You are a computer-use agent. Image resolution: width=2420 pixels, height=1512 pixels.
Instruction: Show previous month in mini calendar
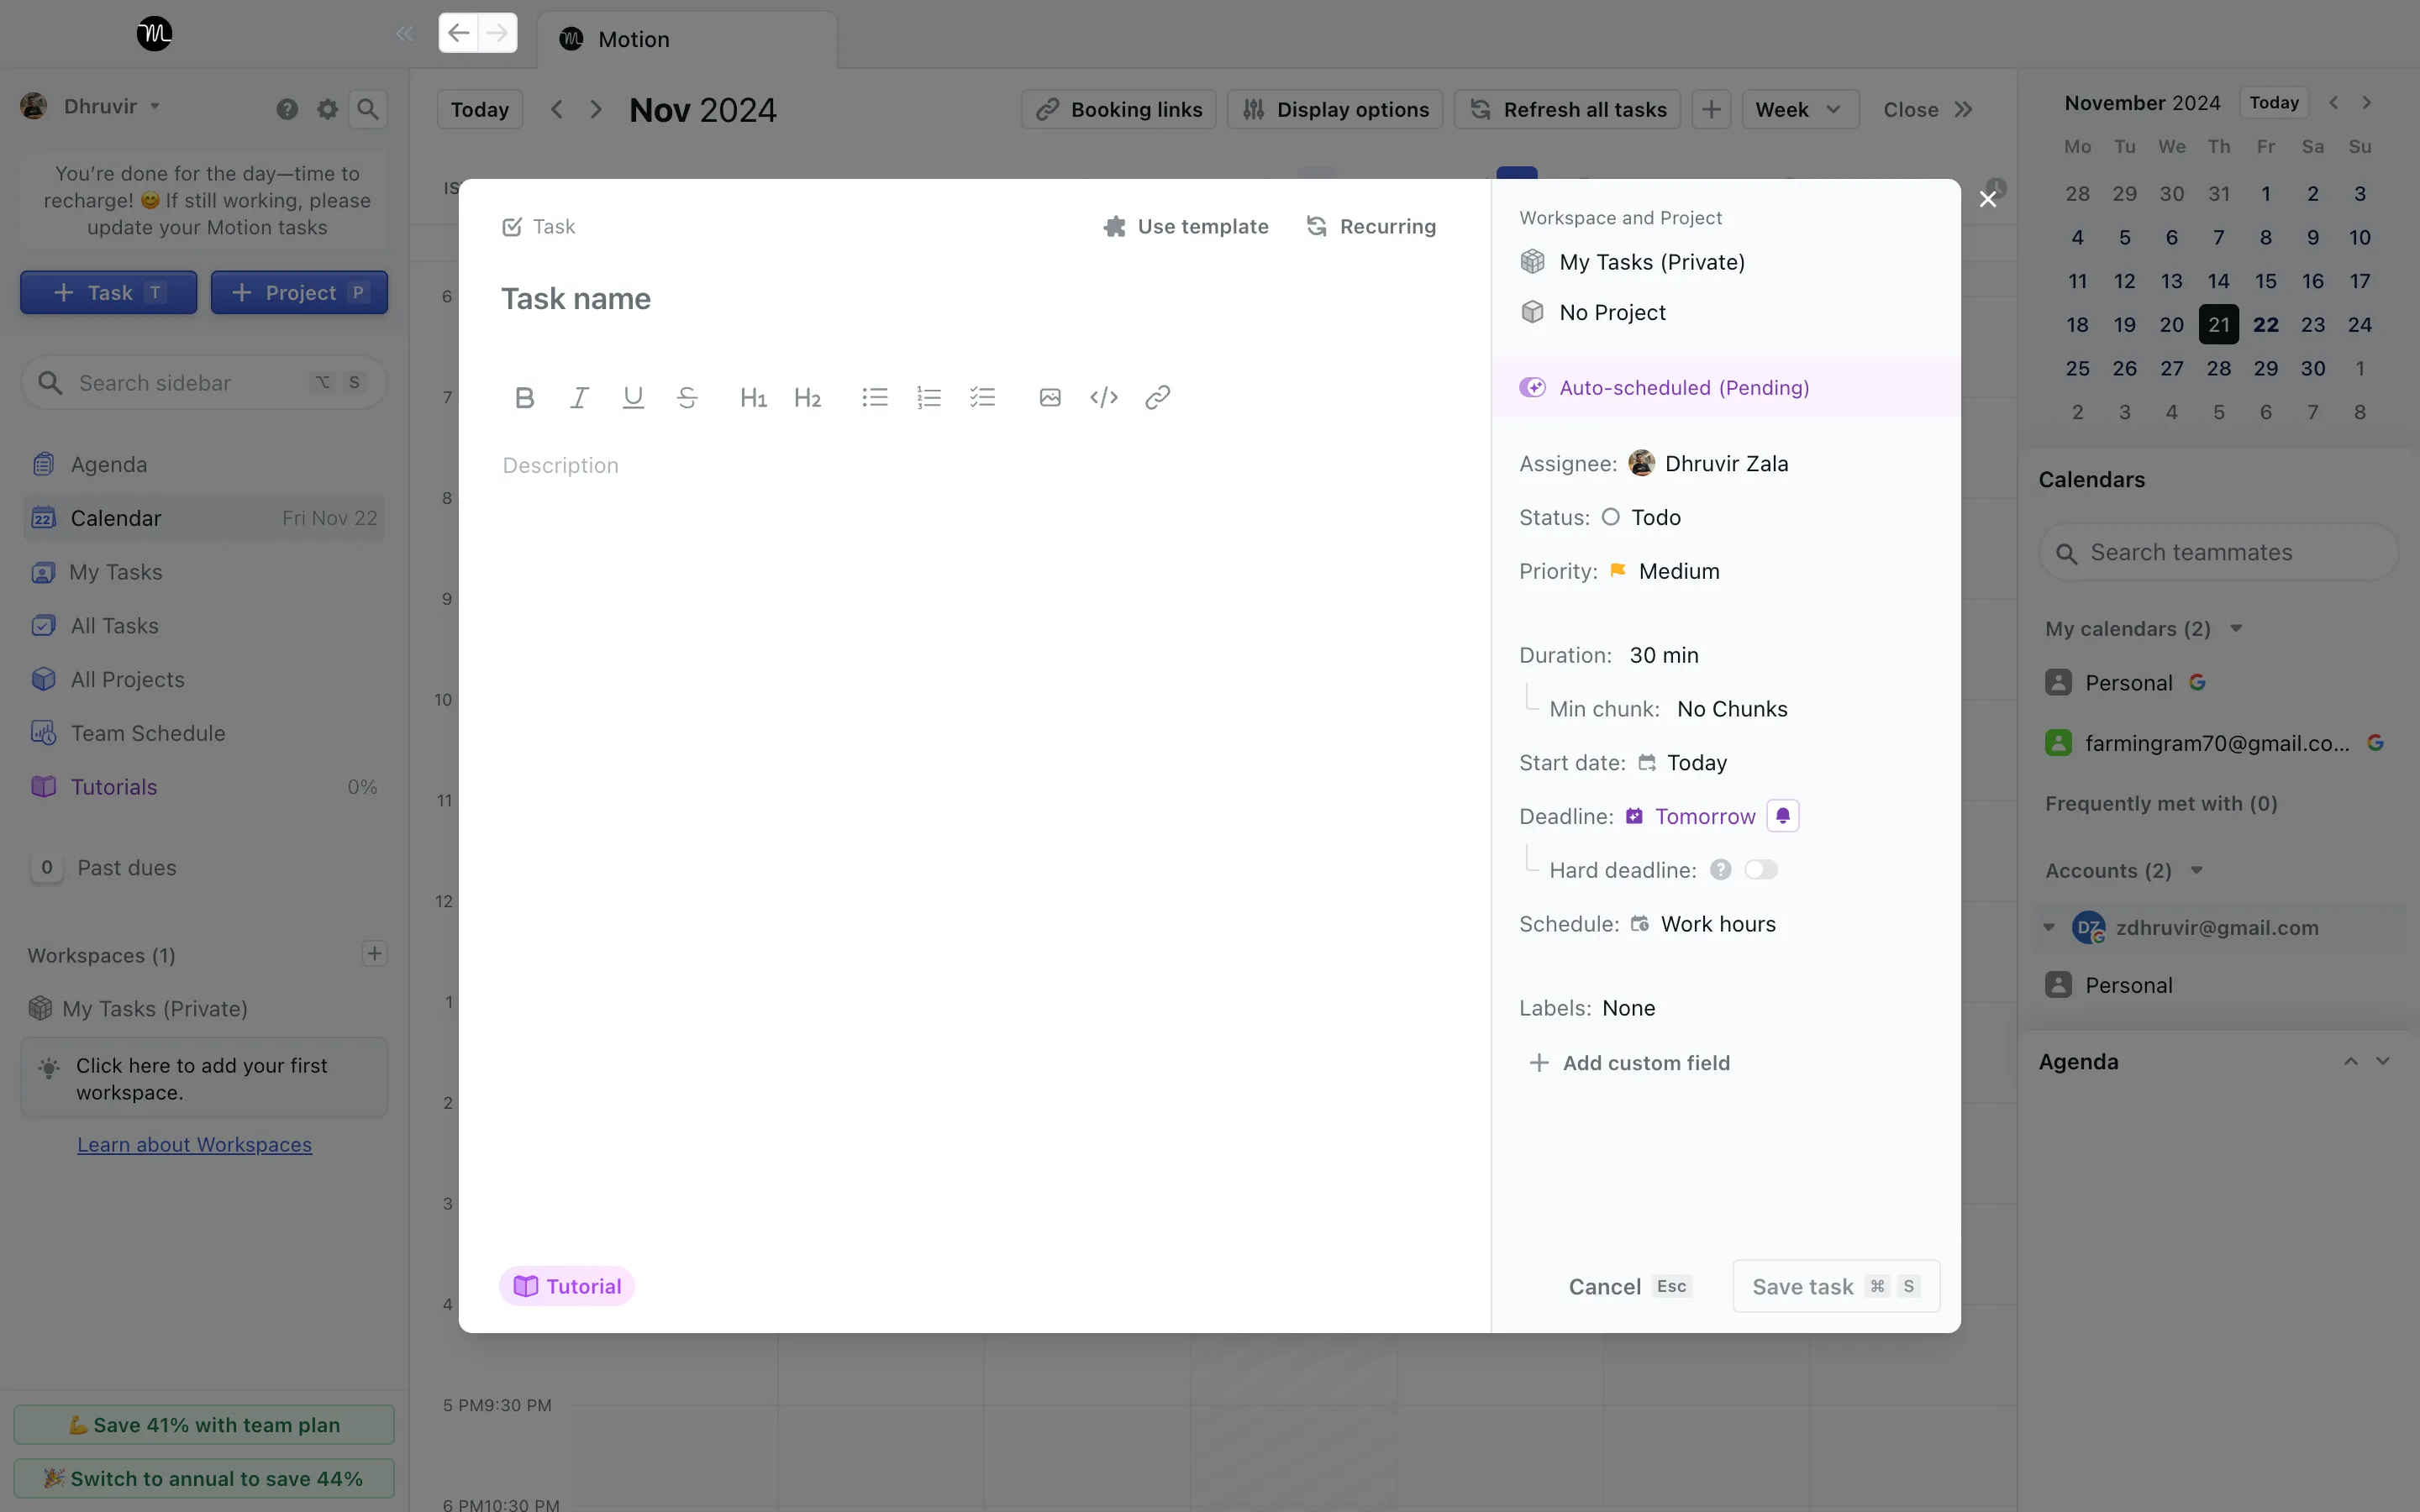[x=2334, y=102]
